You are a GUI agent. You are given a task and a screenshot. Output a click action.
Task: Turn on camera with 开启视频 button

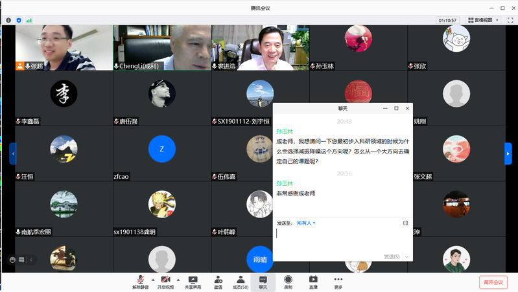tap(165, 281)
